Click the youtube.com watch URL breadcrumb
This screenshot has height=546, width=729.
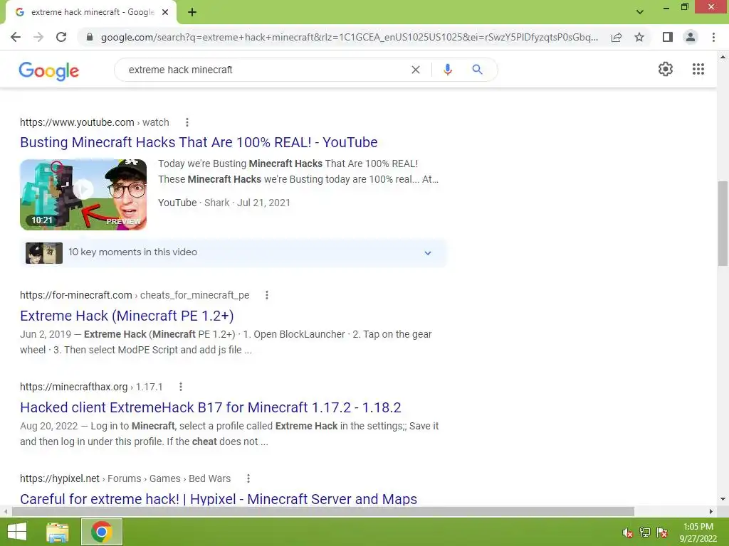click(x=95, y=122)
